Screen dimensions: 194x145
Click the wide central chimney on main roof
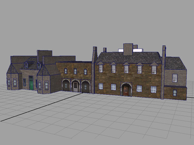[x=128, y=49]
